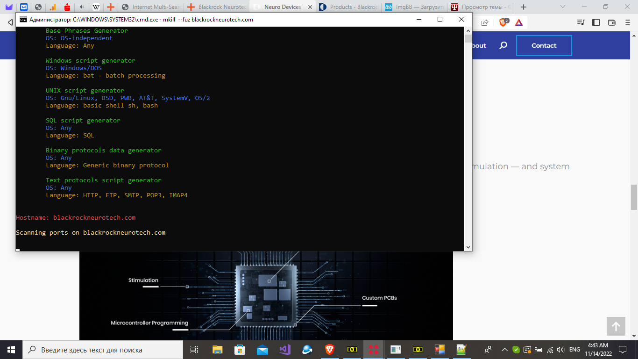Open the red four-dots taskbar app
This screenshot has width=638, height=359.
point(373,350)
